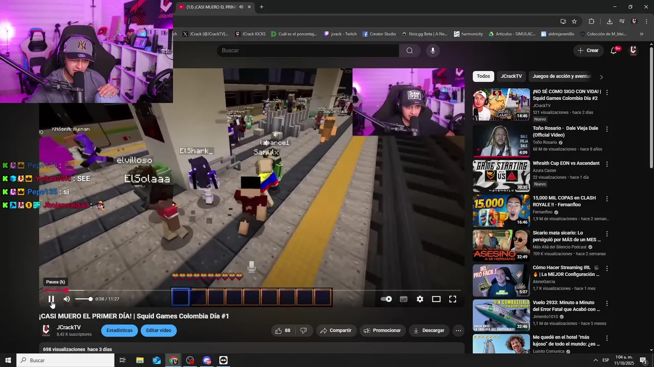
Task: Select the JCrackTV filter chip
Action: (x=511, y=76)
